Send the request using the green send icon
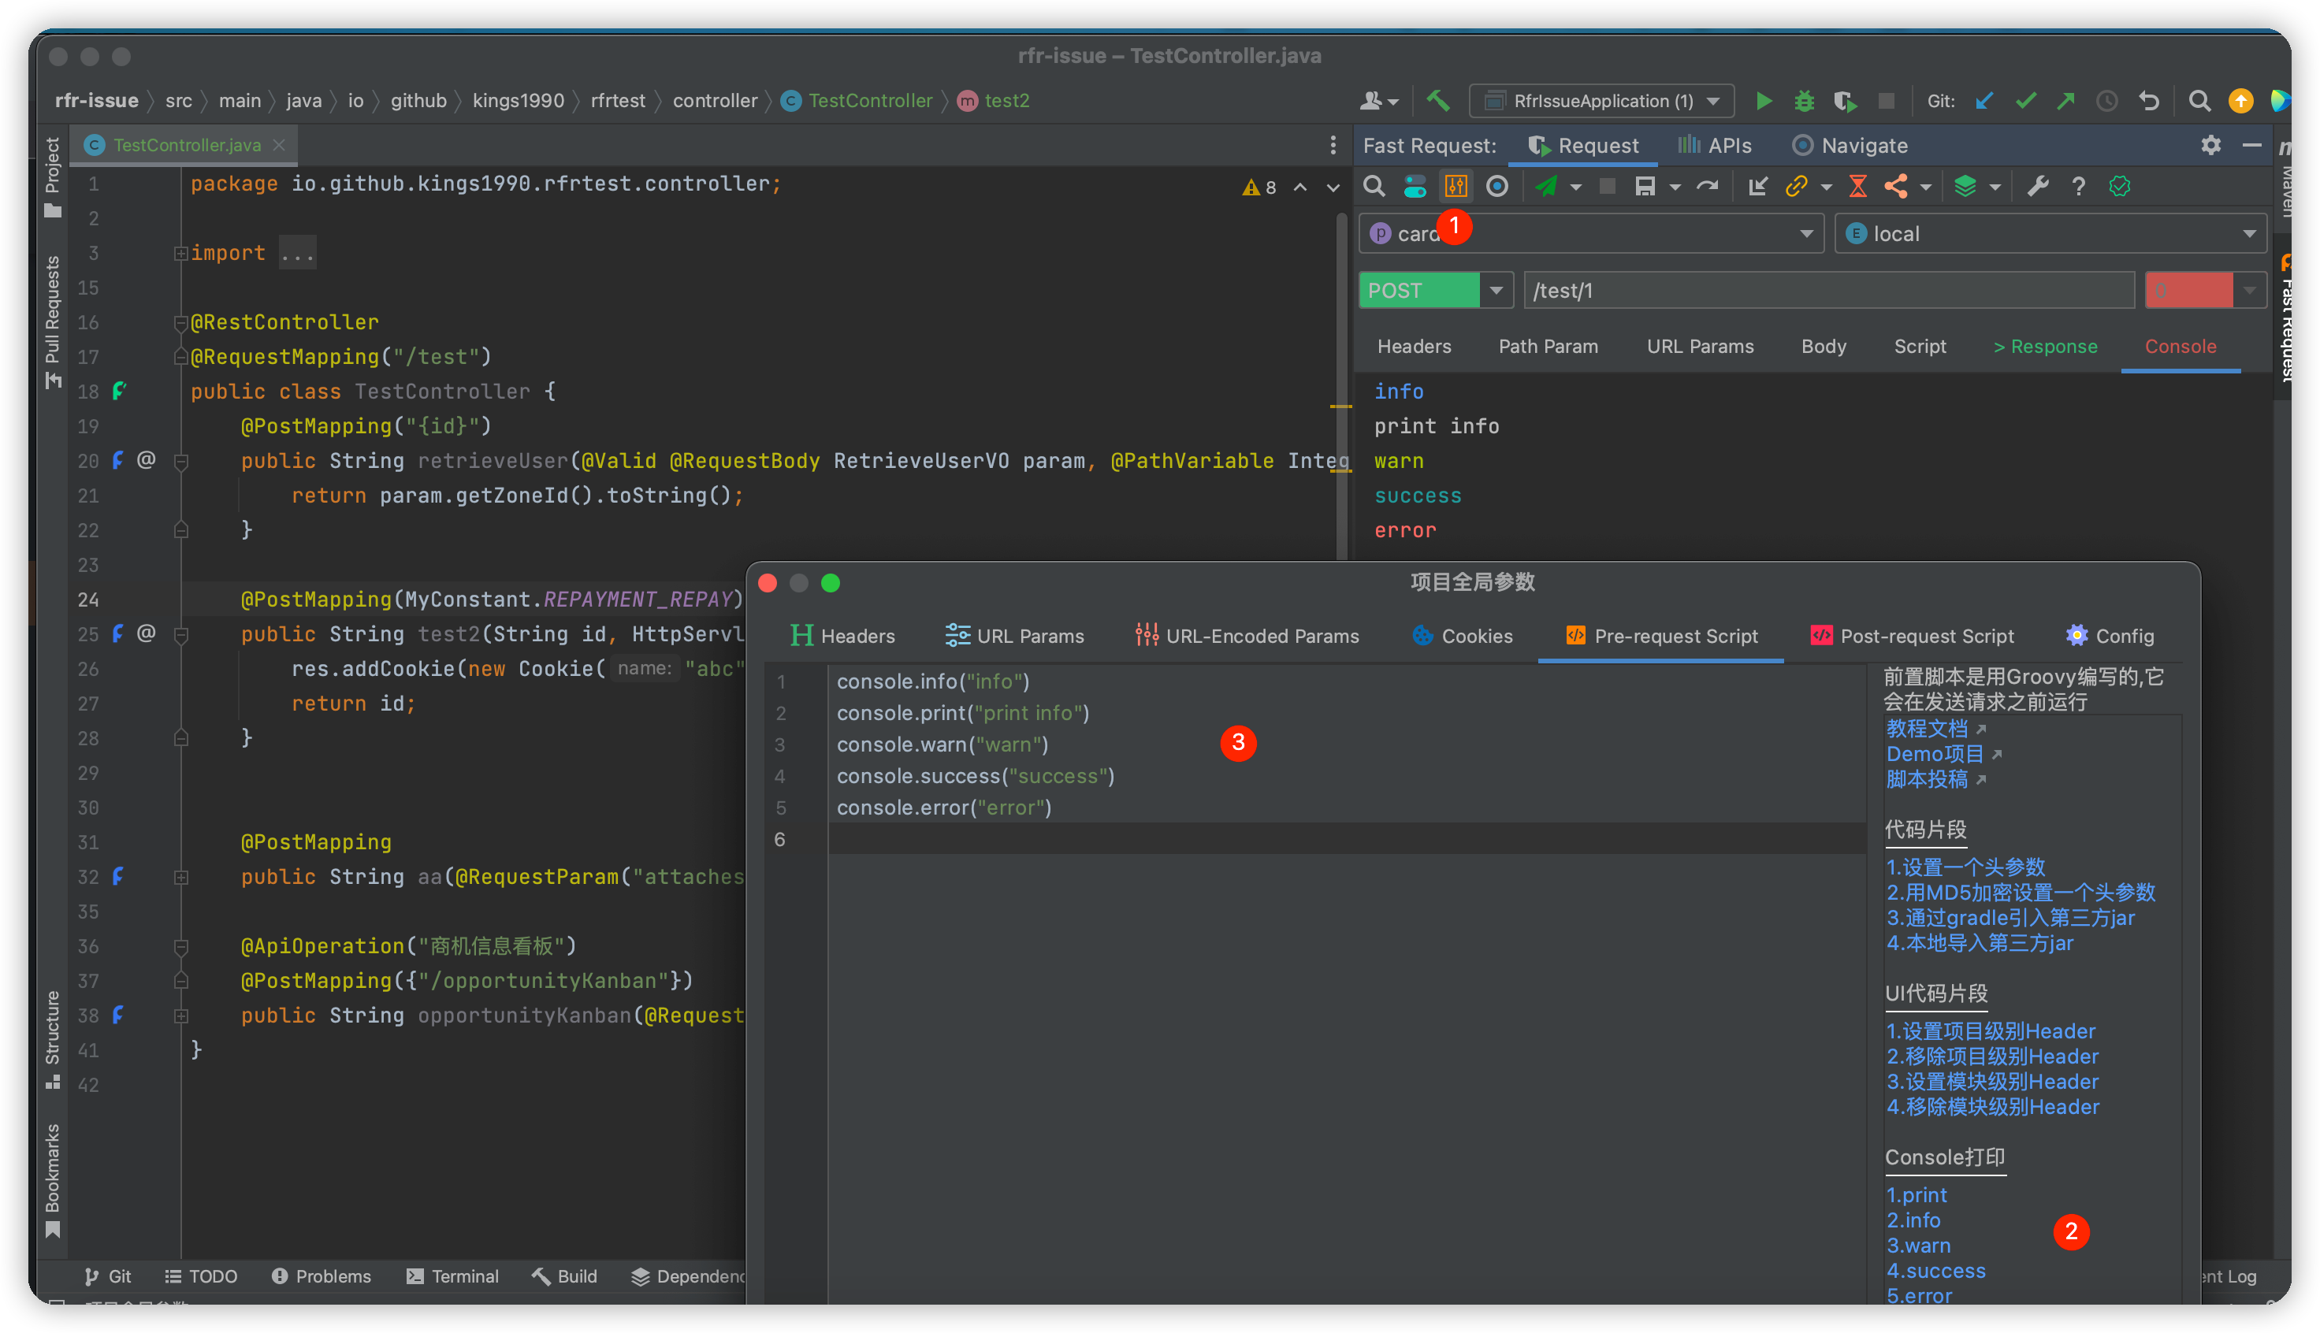The height and width of the screenshot is (1333, 2320). pyautogui.click(x=1547, y=186)
